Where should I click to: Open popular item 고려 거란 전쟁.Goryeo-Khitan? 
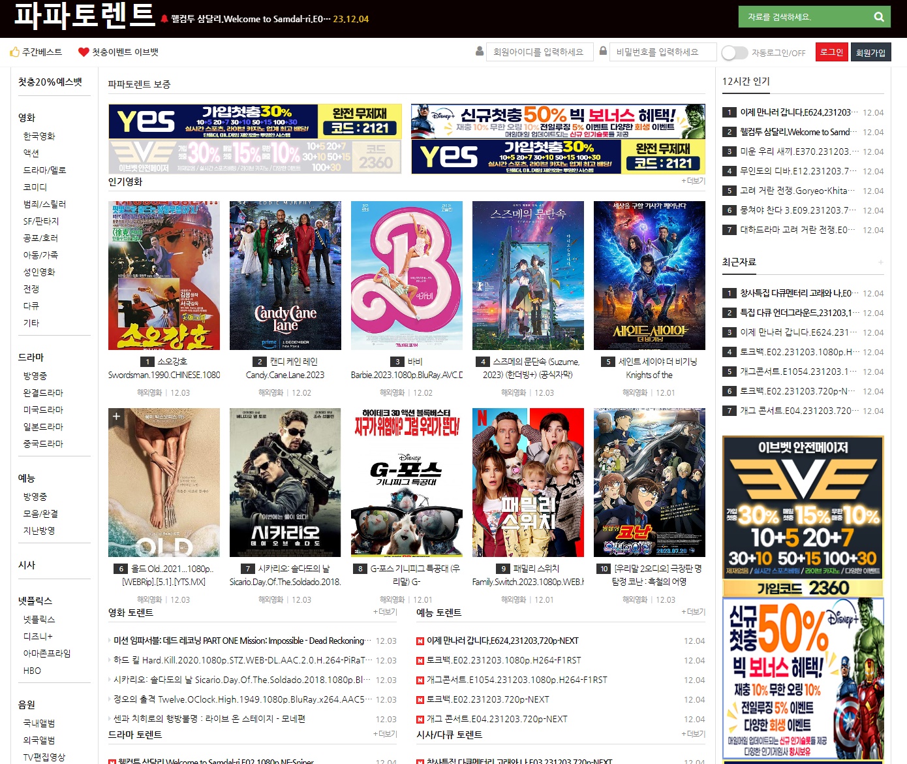tap(799, 191)
